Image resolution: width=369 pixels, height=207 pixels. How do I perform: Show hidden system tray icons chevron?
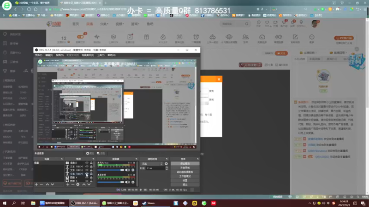click(309, 203)
